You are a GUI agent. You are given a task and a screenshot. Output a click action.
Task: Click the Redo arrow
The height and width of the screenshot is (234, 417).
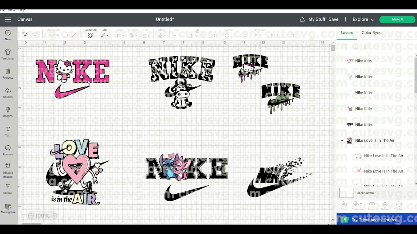[35, 34]
